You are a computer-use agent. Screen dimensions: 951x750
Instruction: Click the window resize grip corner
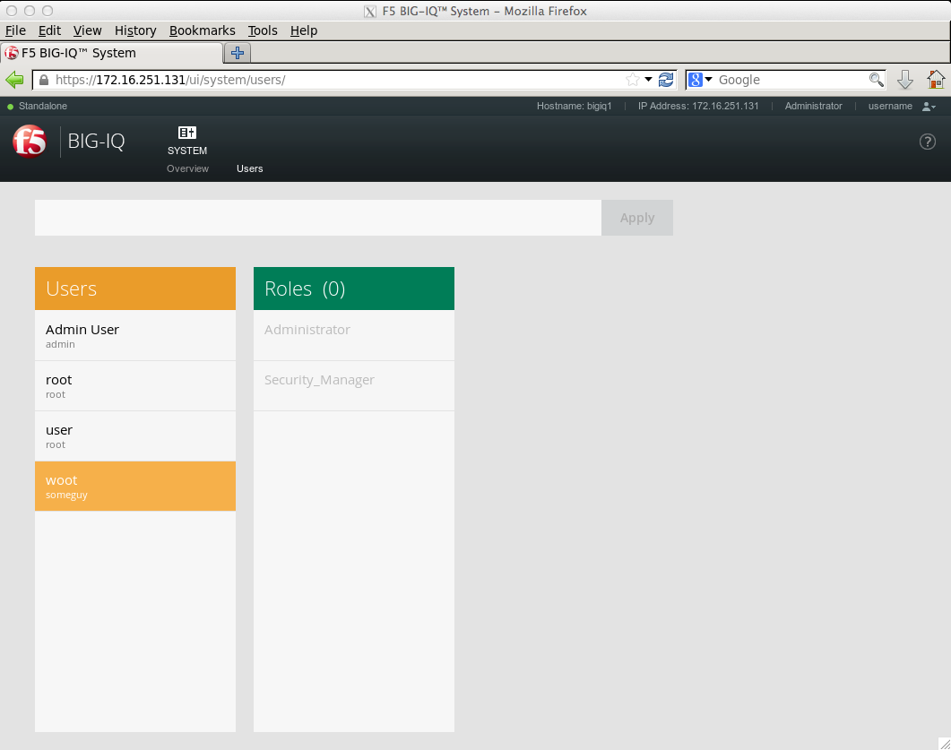coord(945,744)
